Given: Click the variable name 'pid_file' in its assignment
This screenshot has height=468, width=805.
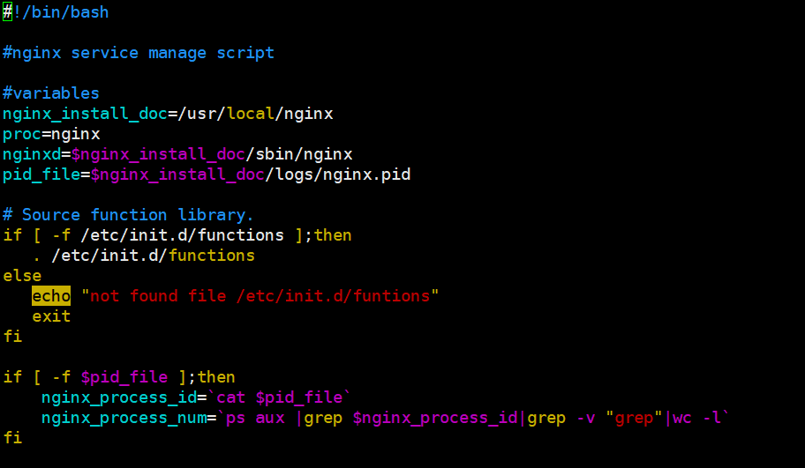Looking at the screenshot, I should tap(41, 175).
